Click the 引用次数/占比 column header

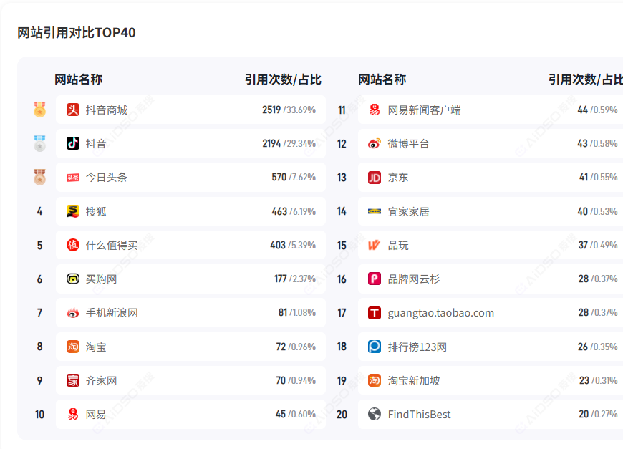pyautogui.click(x=282, y=79)
